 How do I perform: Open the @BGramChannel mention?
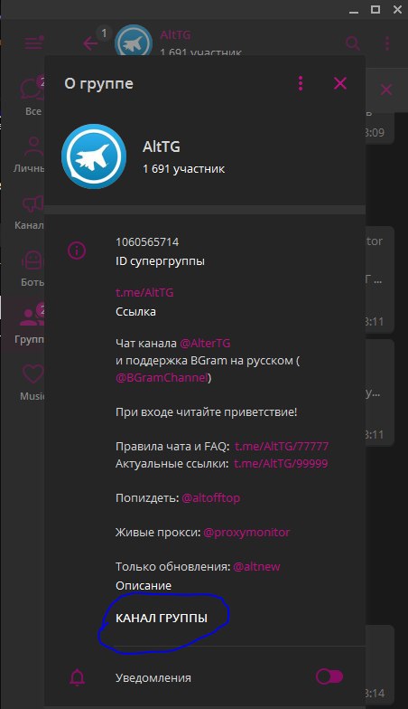point(162,378)
